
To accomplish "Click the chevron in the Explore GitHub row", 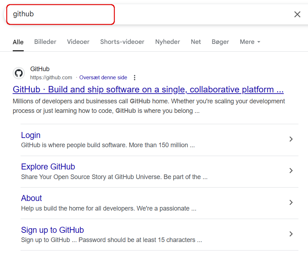I will (291, 171).
